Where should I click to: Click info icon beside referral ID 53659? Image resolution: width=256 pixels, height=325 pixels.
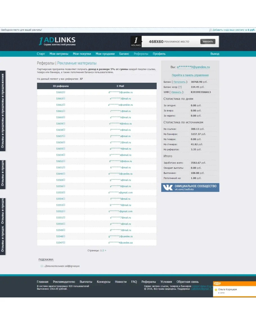(64, 124)
